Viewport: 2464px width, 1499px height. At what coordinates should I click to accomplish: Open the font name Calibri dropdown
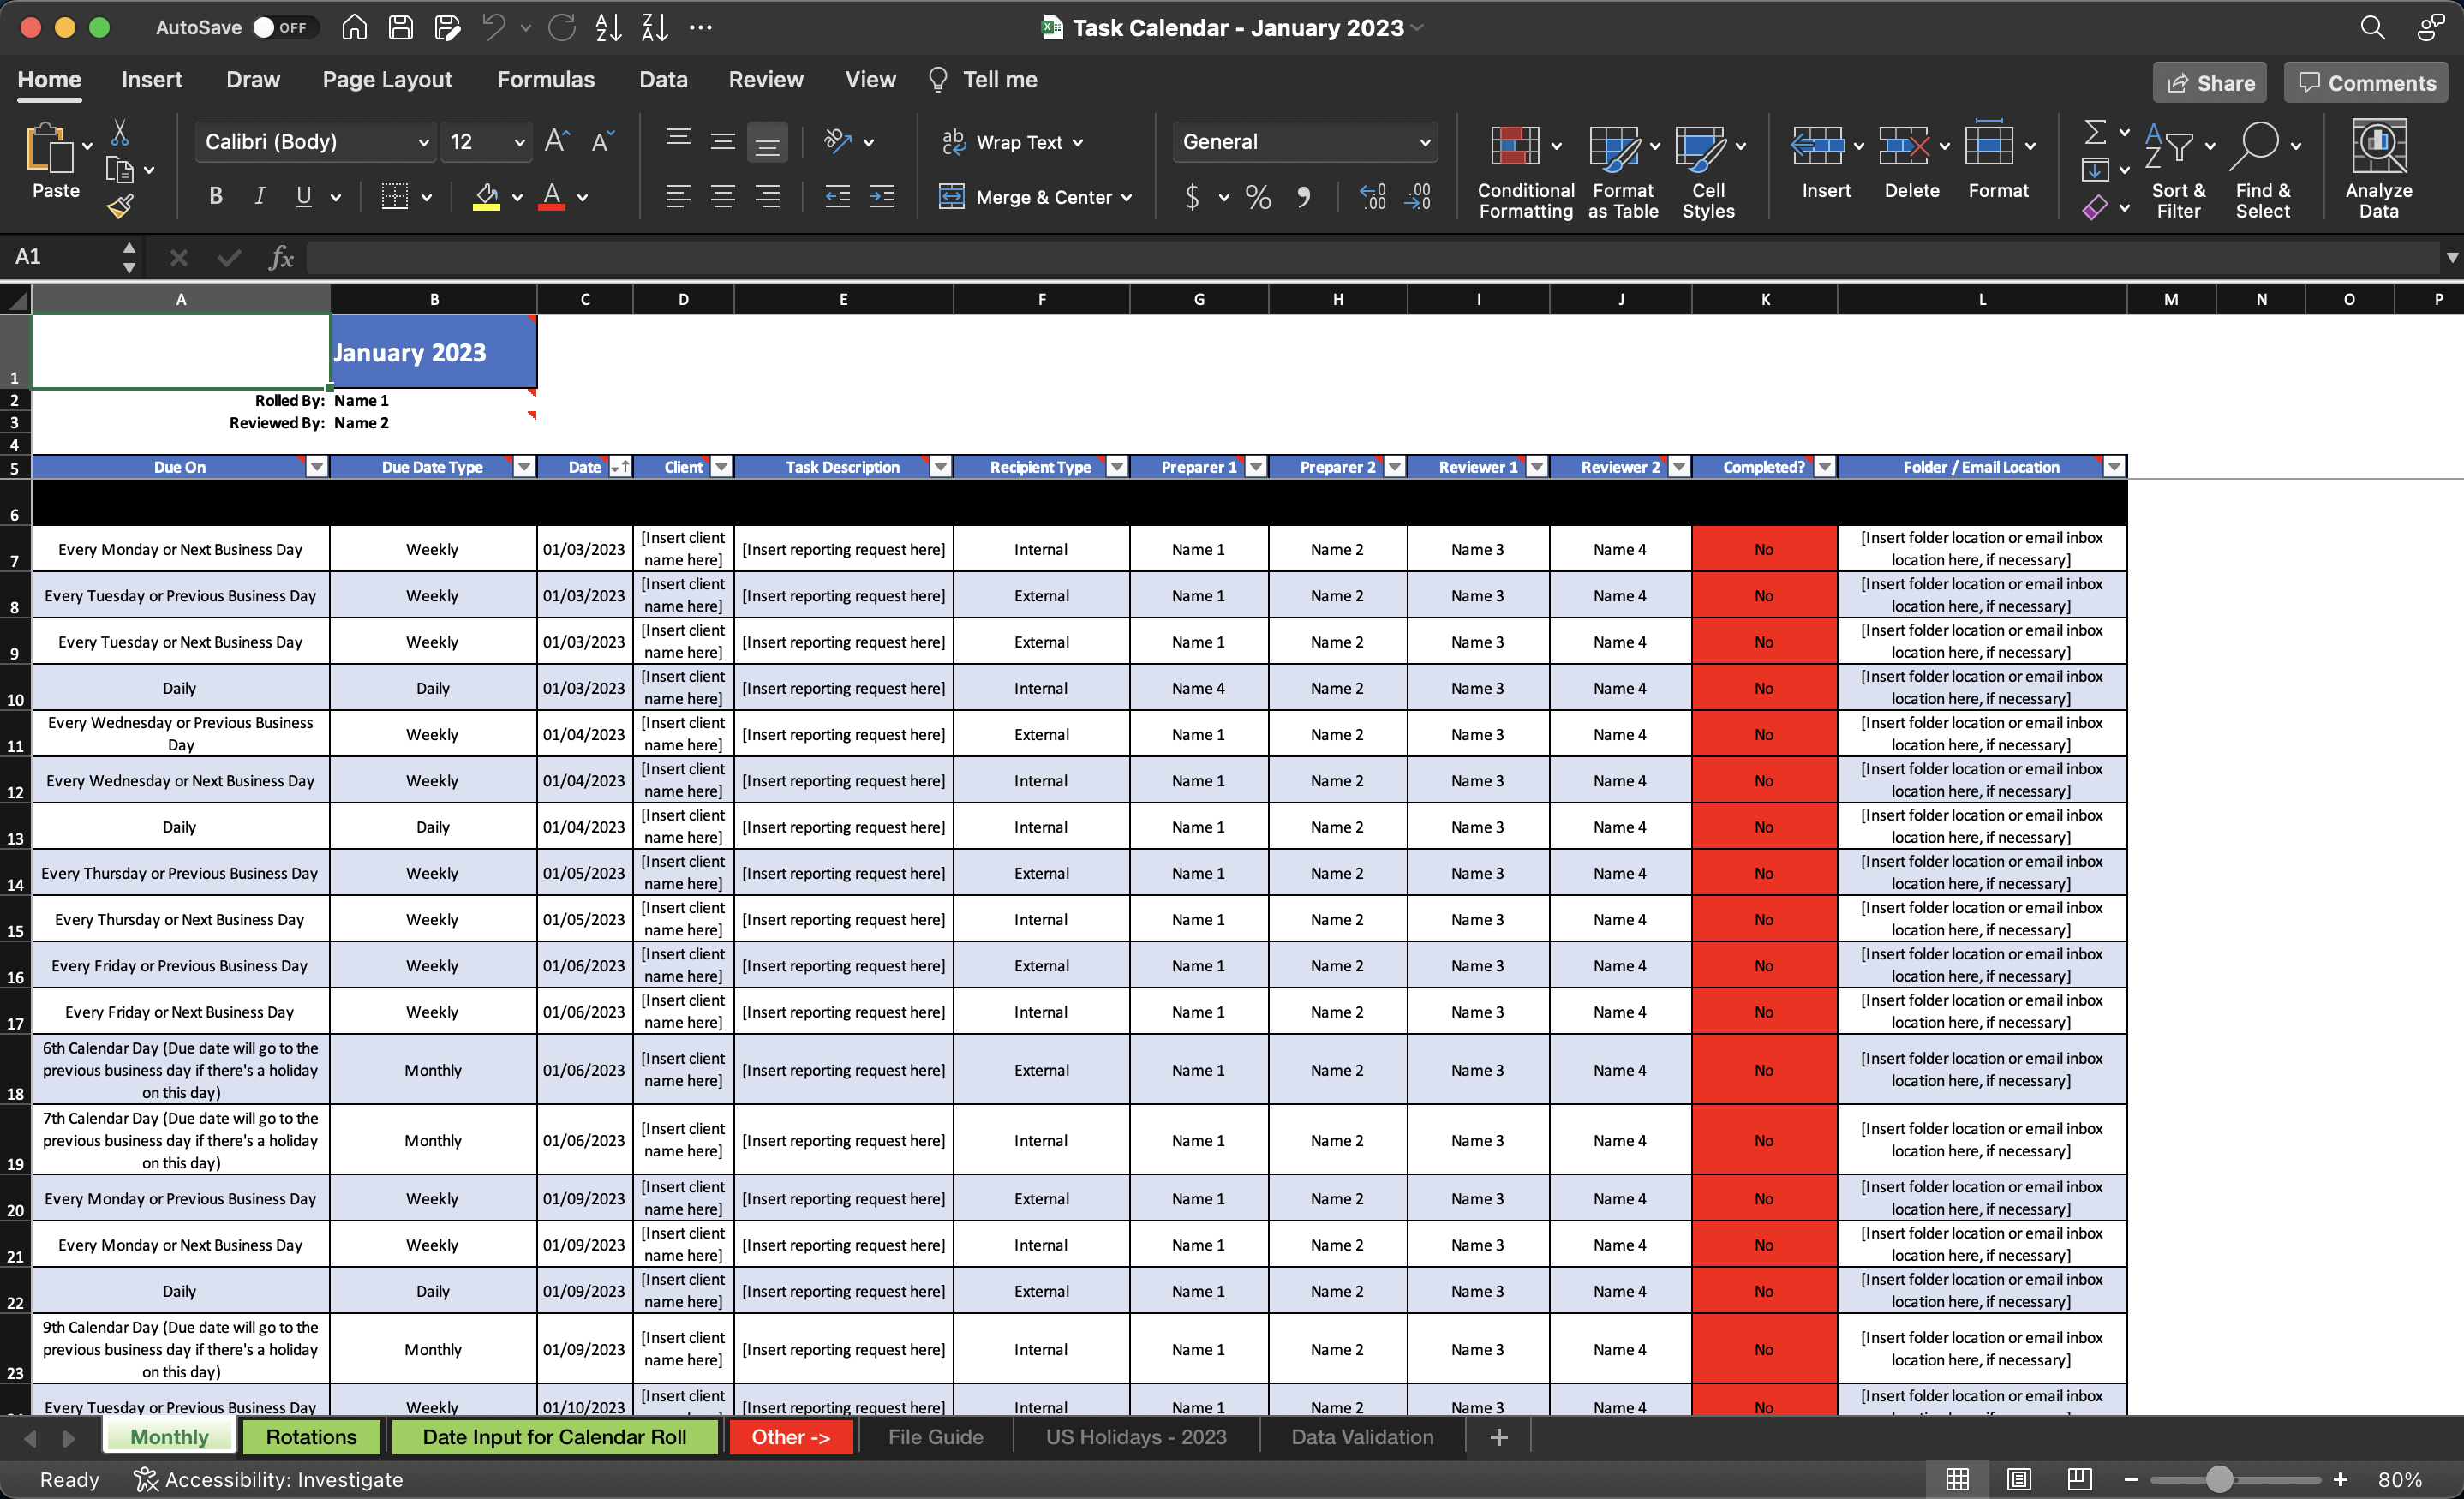423,142
